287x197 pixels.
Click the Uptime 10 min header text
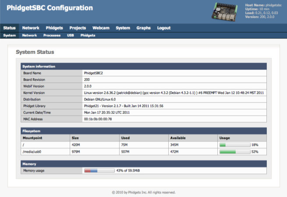coord(257,9)
